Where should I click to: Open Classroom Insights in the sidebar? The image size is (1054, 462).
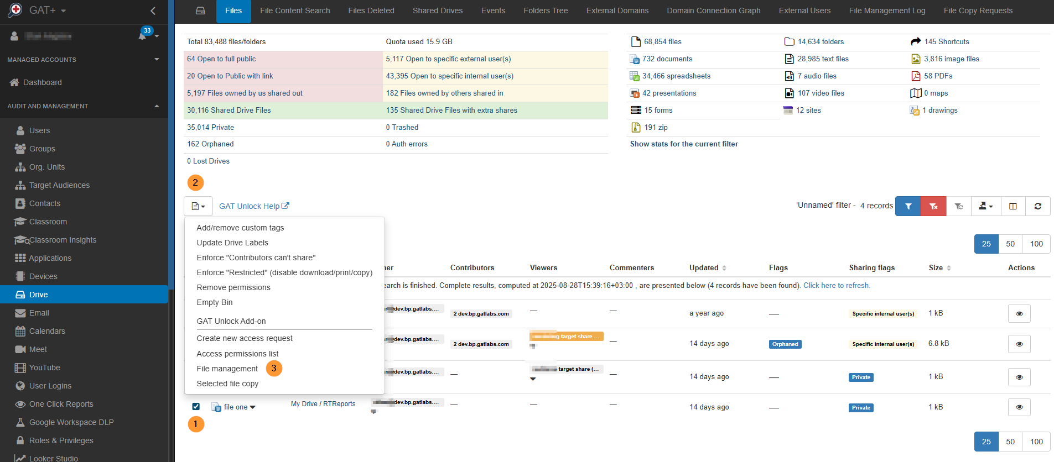63,240
